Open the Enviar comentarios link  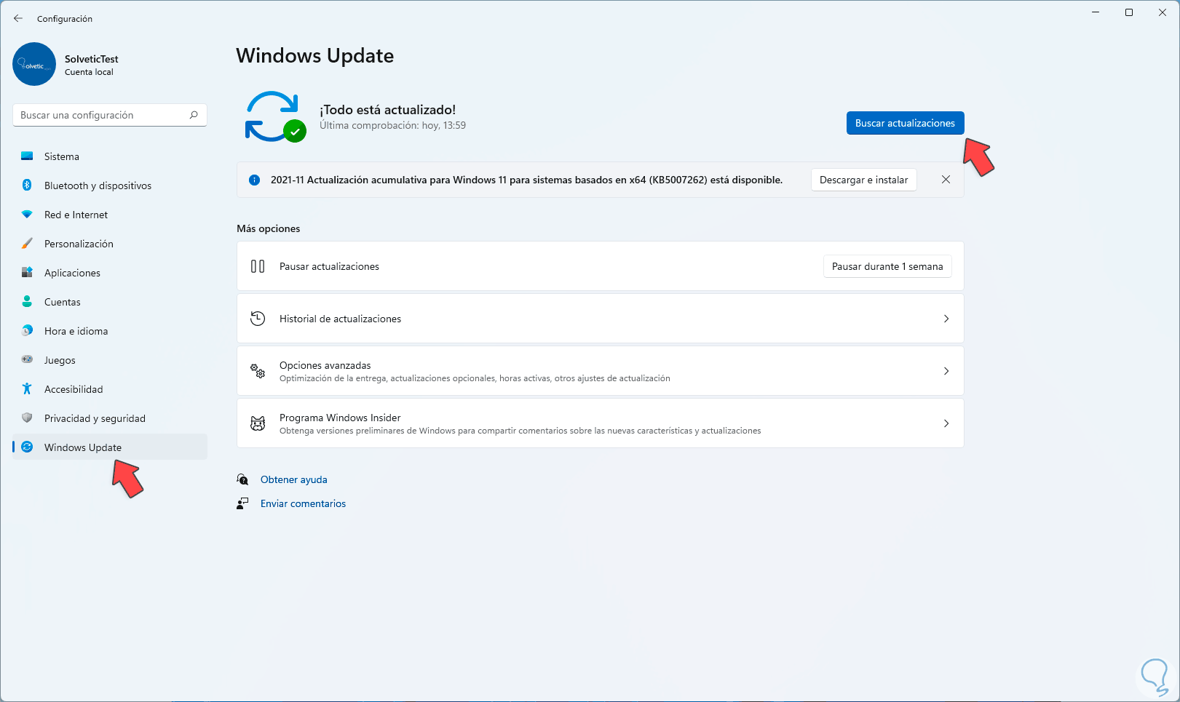coord(303,503)
